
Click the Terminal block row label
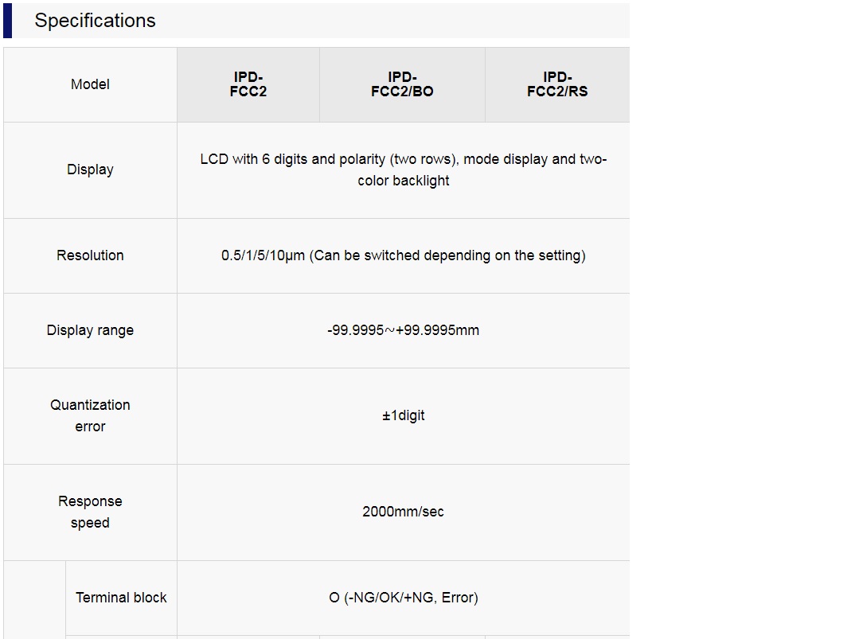pos(121,598)
